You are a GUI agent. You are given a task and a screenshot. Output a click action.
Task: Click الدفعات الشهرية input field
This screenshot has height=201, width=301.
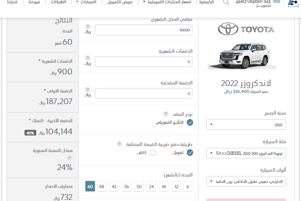tap(144, 62)
